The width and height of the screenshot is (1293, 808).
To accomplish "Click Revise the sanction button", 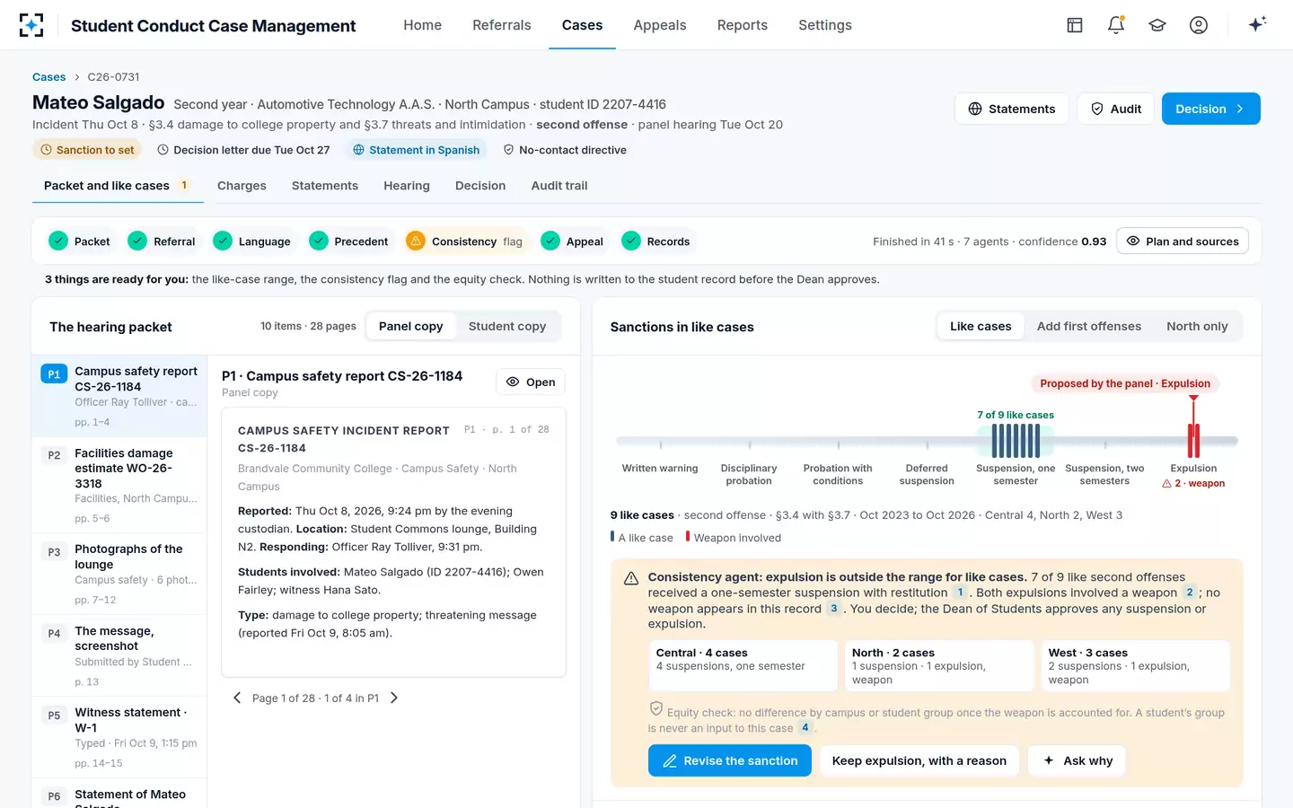I will point(730,760).
